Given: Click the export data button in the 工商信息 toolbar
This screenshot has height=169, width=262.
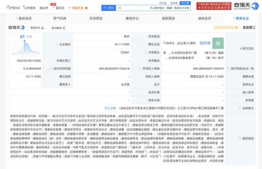Looking at the screenshot, I should pos(37,28).
